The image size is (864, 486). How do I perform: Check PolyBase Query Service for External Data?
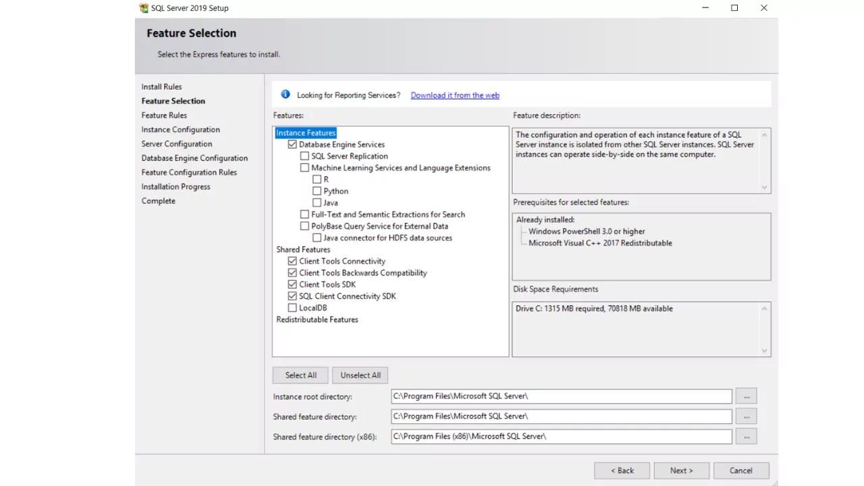point(304,226)
